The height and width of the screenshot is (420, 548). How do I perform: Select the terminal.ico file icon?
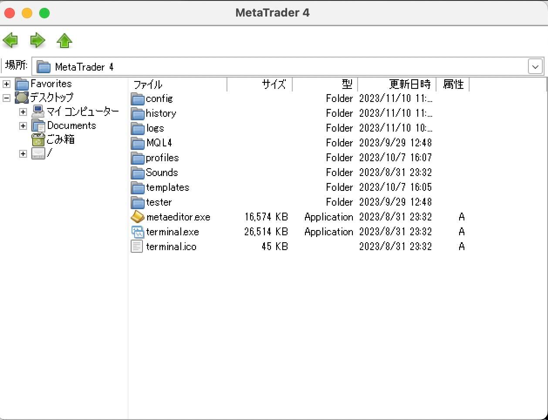pos(137,247)
